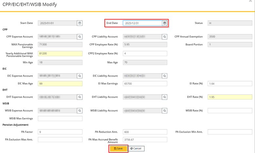The width and height of the screenshot is (255, 153).
Task: Edit the EI Rate percentage field
Action: [230, 84]
